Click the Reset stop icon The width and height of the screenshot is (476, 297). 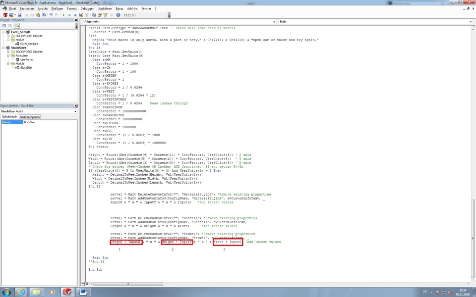(x=75, y=15)
